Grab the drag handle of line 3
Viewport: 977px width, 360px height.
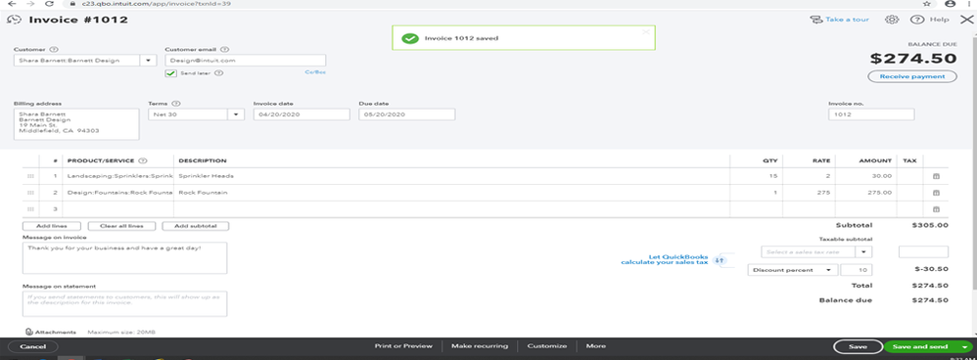tap(30, 209)
